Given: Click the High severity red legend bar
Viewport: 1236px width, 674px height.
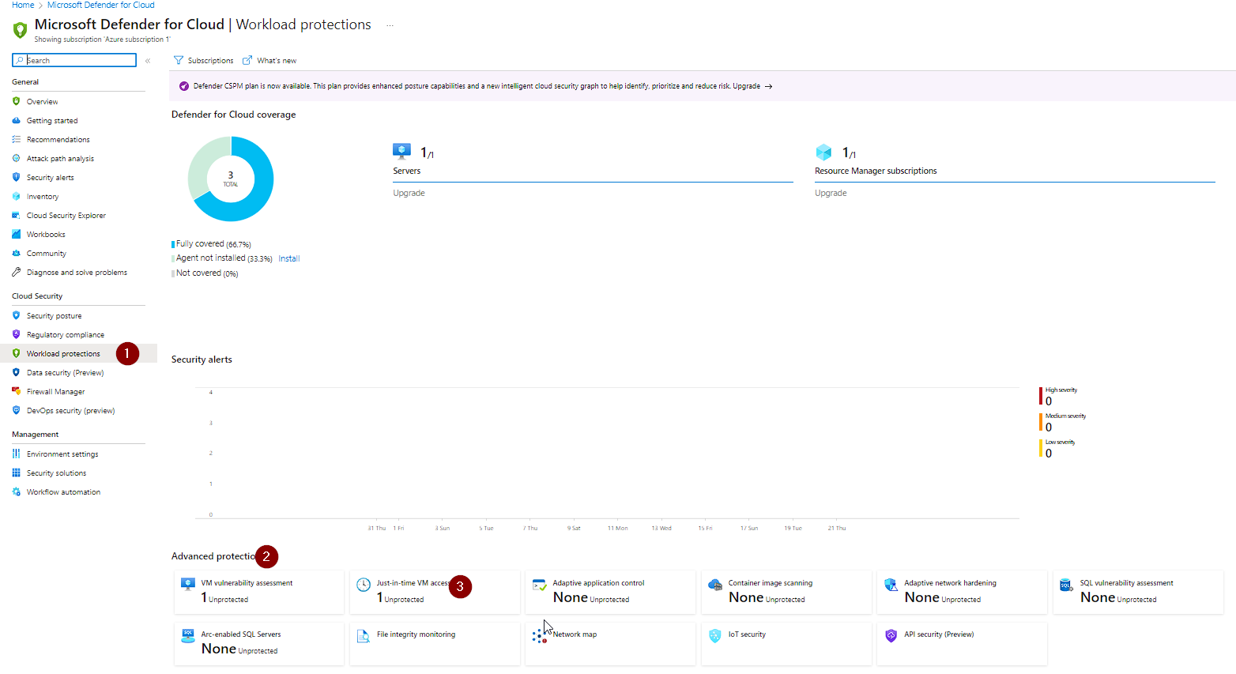Looking at the screenshot, I should click(1041, 395).
